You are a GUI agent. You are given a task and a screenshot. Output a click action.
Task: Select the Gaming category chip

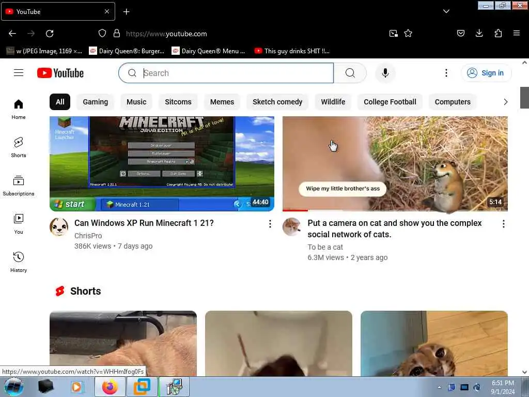[96, 102]
